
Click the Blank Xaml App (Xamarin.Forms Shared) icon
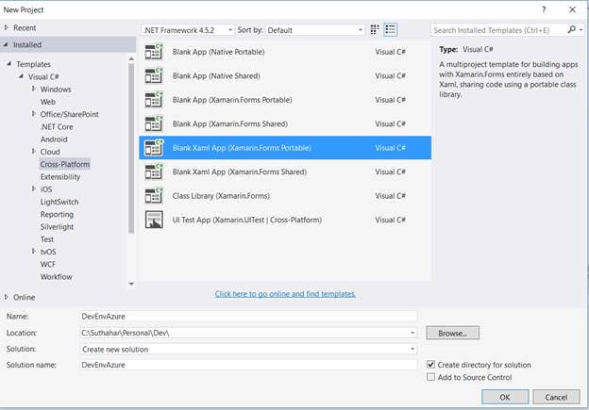click(x=154, y=172)
